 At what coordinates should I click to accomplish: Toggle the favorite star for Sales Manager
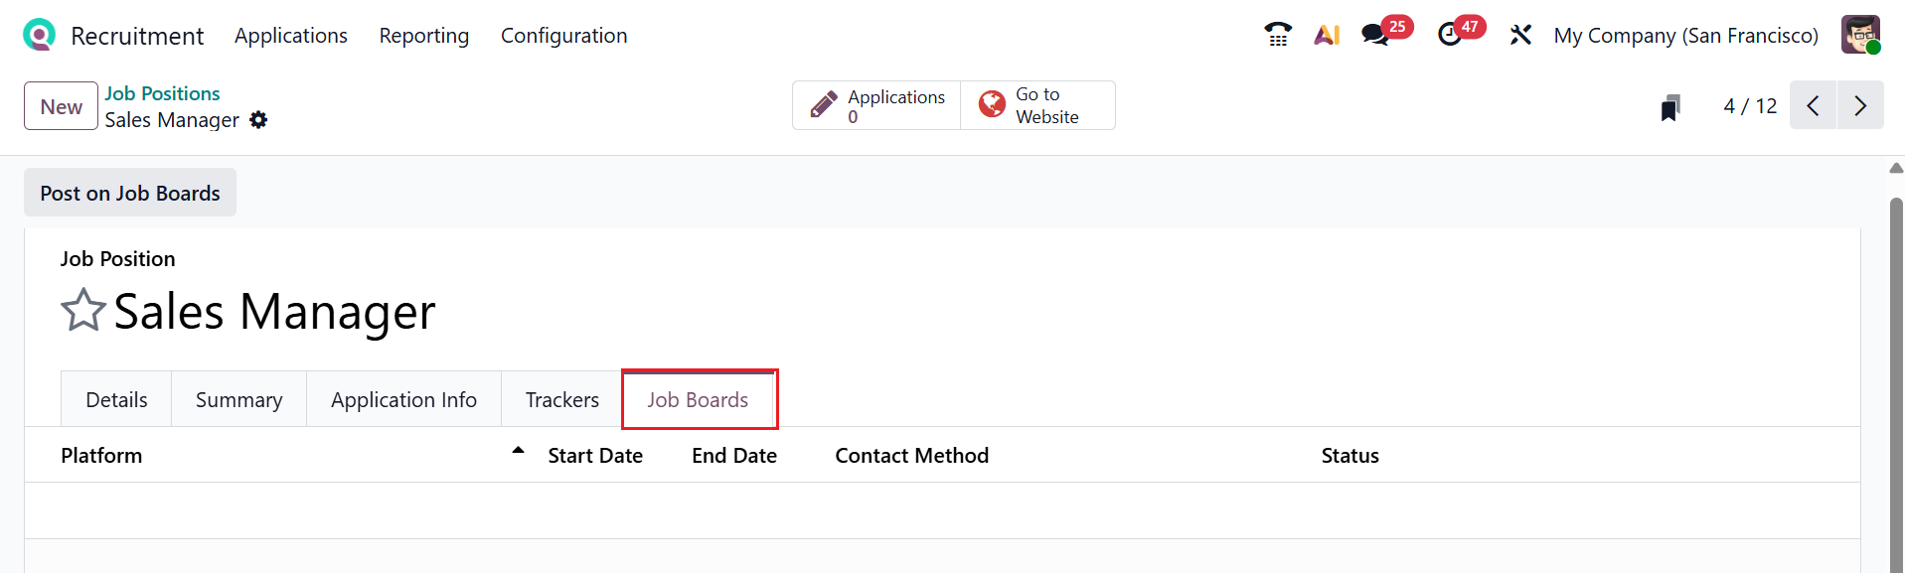click(x=83, y=311)
